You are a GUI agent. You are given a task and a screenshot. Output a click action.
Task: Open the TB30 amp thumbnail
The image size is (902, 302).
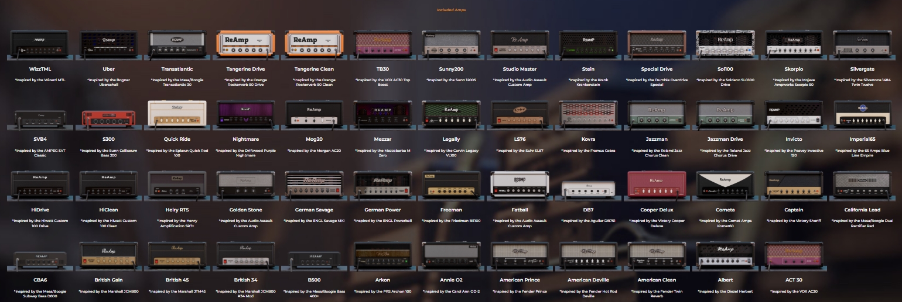pos(382,45)
